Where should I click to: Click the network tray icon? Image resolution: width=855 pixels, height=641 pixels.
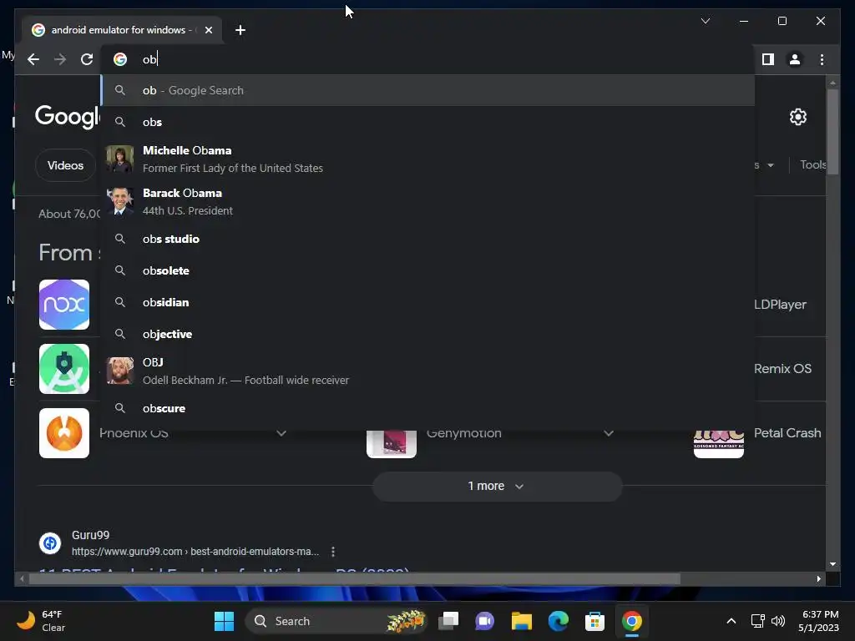(x=757, y=621)
